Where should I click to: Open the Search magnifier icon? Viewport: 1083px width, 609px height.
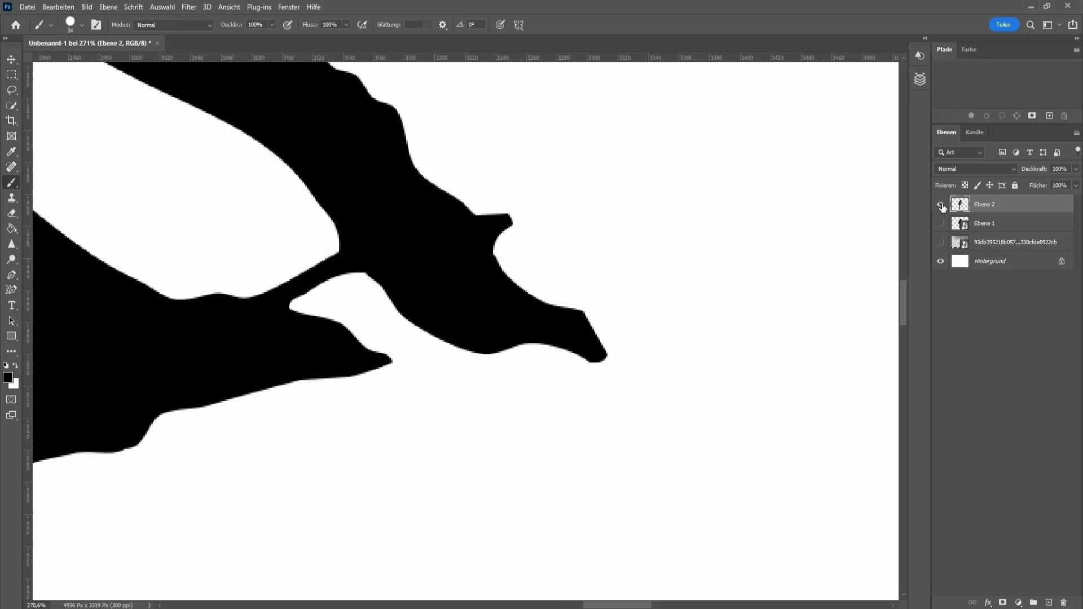(1031, 25)
